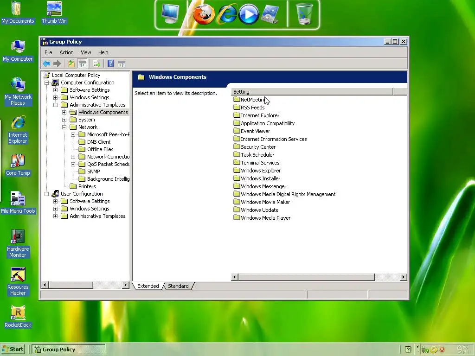Open the Action menu

point(66,52)
